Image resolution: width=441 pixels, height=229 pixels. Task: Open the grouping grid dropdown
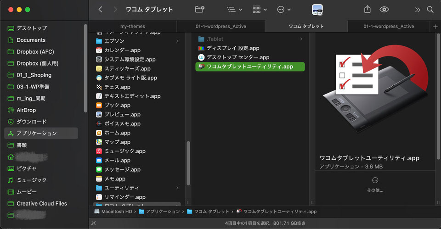[x=260, y=10]
